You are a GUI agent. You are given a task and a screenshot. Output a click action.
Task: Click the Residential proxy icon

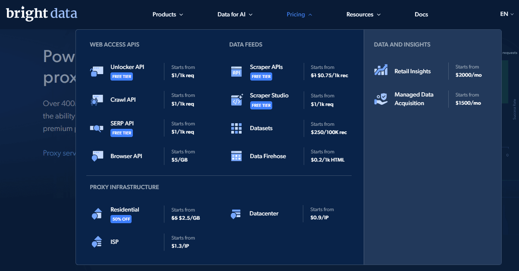click(97, 214)
